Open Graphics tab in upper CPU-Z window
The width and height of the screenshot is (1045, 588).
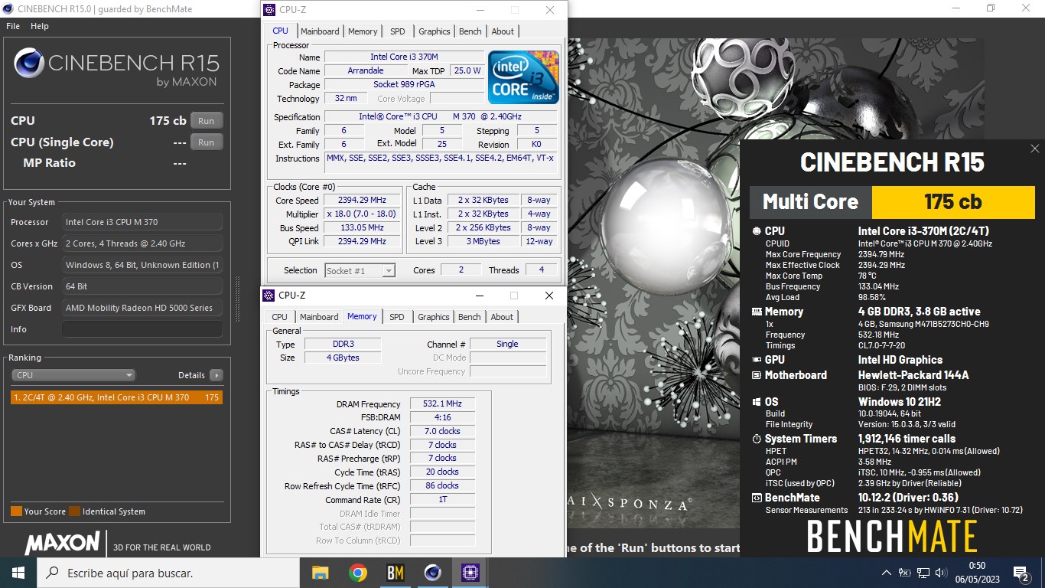(435, 31)
